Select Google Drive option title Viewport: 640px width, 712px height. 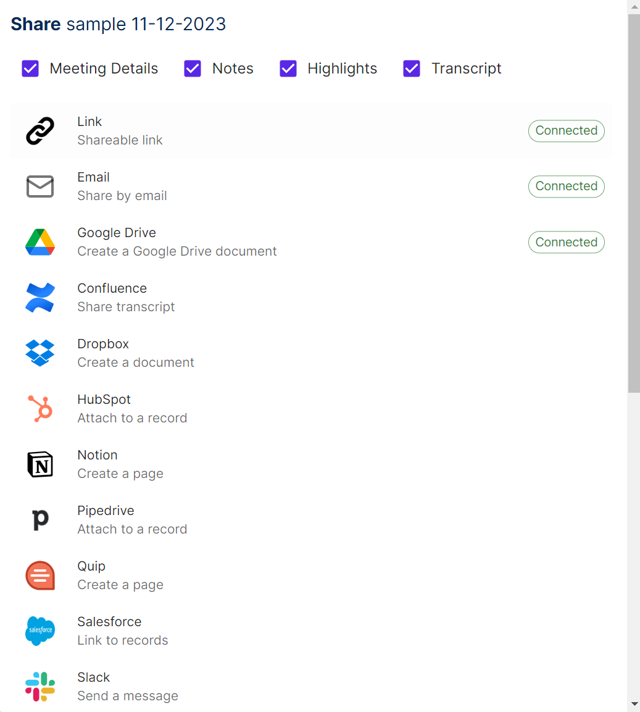coord(117,232)
